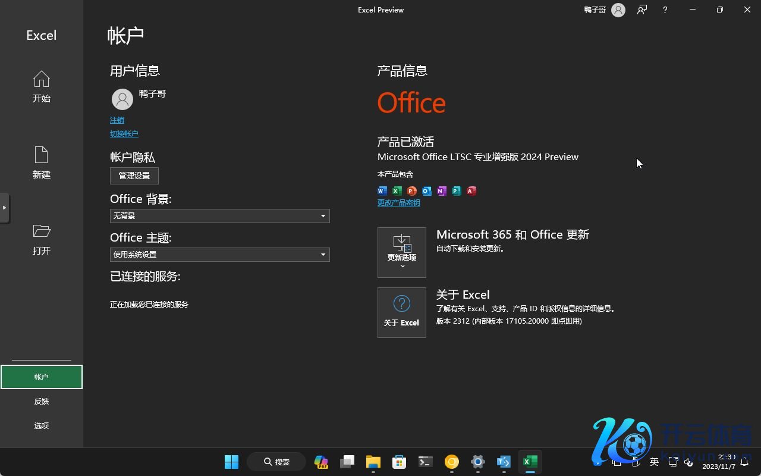Open File Explorer from the taskbar
The image size is (761, 476).
[x=373, y=462]
